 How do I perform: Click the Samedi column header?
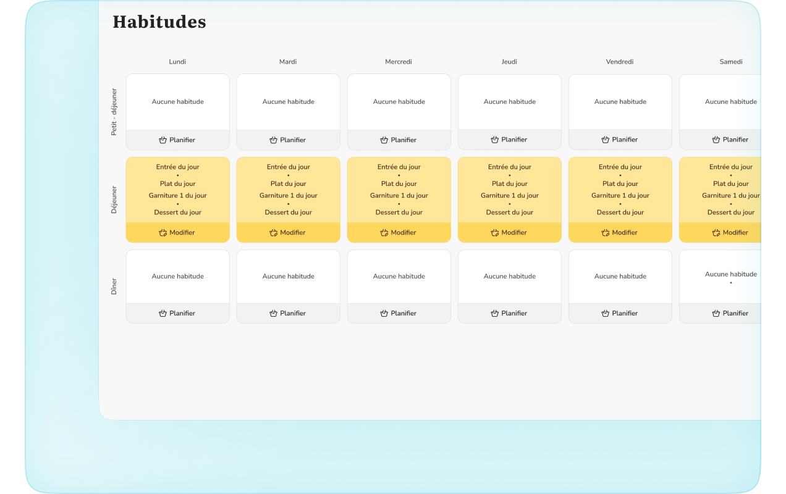730,62
